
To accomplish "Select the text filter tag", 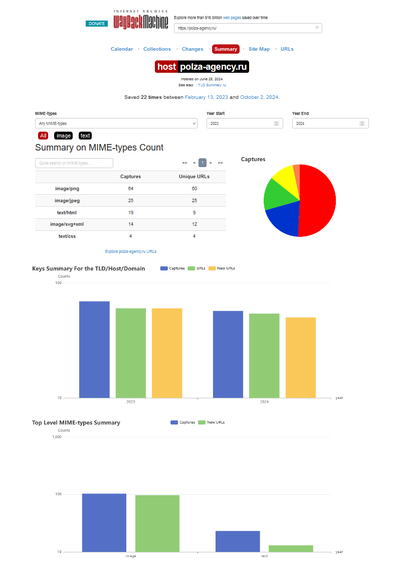I will tap(85, 135).
